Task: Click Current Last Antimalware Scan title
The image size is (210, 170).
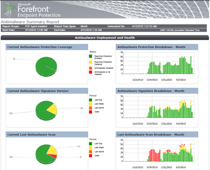Action: click(31, 135)
